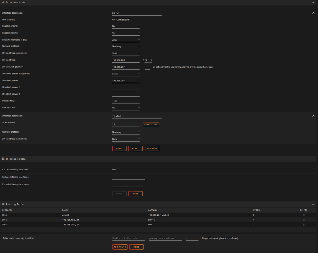
Task: Collapse the 16_VLAN section chevron
Action: pos(313,116)
